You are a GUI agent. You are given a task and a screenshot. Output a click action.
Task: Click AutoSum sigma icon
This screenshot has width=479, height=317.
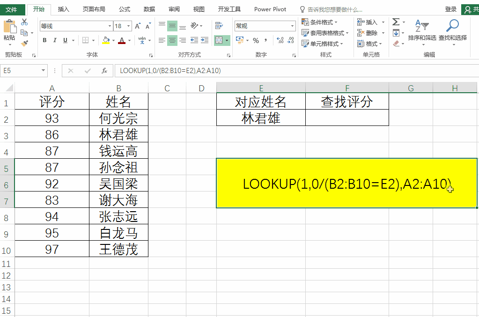tap(396, 22)
